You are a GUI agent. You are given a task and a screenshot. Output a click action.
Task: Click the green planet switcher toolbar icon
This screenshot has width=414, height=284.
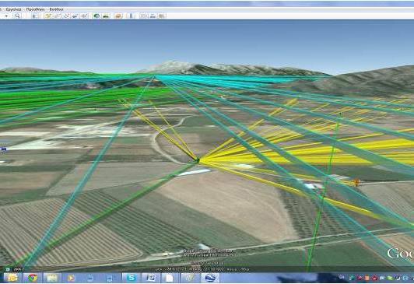tap(96, 16)
